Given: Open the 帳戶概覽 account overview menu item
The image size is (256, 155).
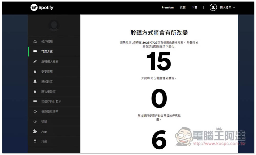Looking at the screenshot, I should pyautogui.click(x=54, y=42).
